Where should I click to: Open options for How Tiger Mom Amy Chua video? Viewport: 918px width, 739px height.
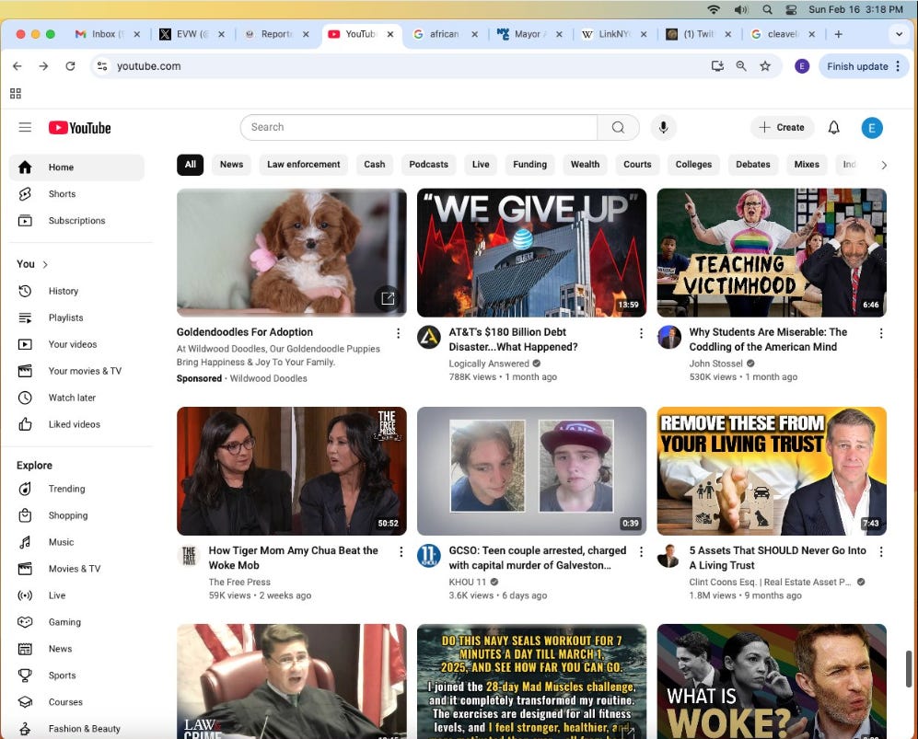click(401, 552)
